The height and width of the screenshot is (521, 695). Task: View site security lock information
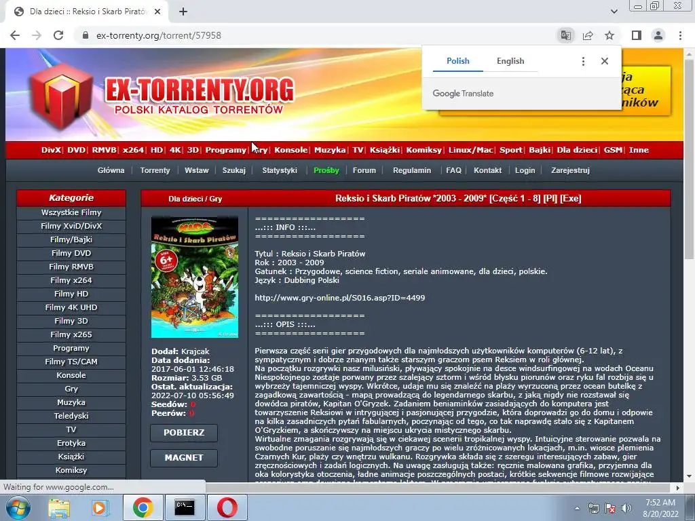coord(86,35)
